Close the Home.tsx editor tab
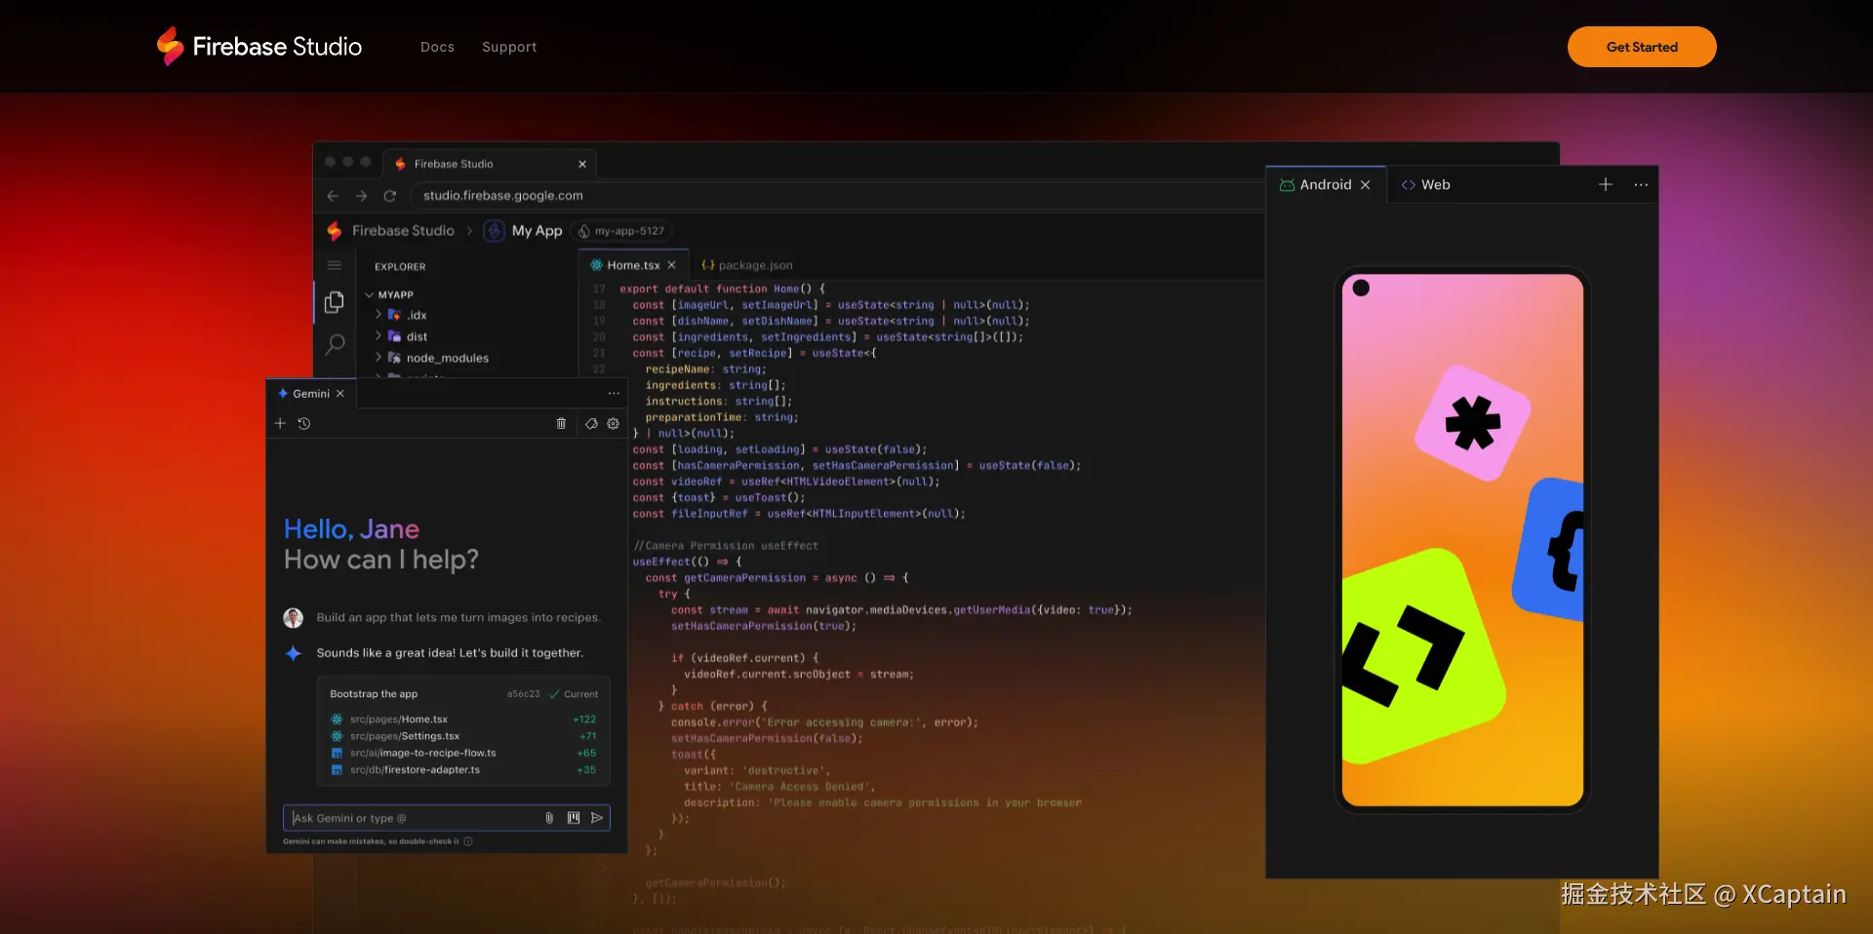The width and height of the screenshot is (1873, 934). [x=671, y=265]
